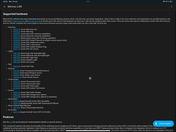The image size is (176, 132).
Task: Open the @albertogeniola profile link
Action: click(18, 21)
